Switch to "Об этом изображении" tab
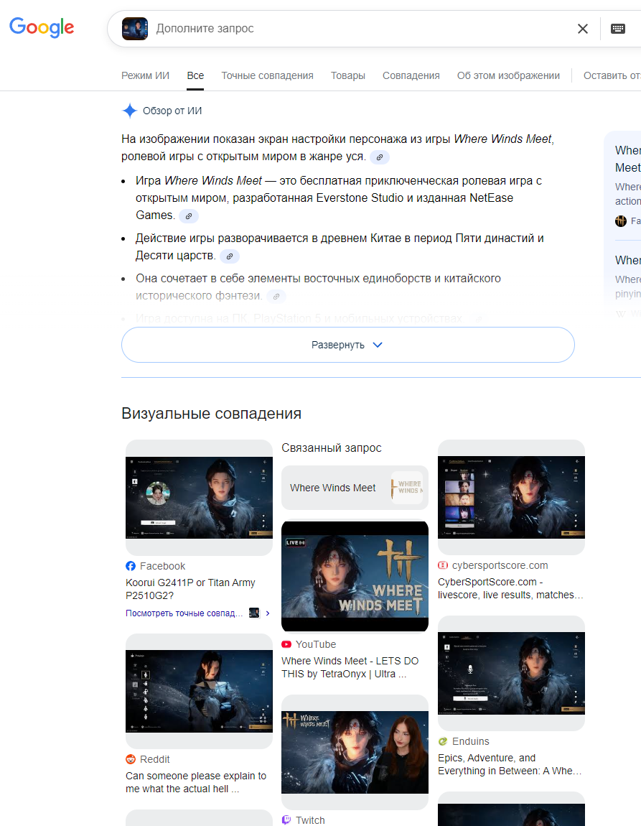The width and height of the screenshot is (641, 826). [508, 75]
